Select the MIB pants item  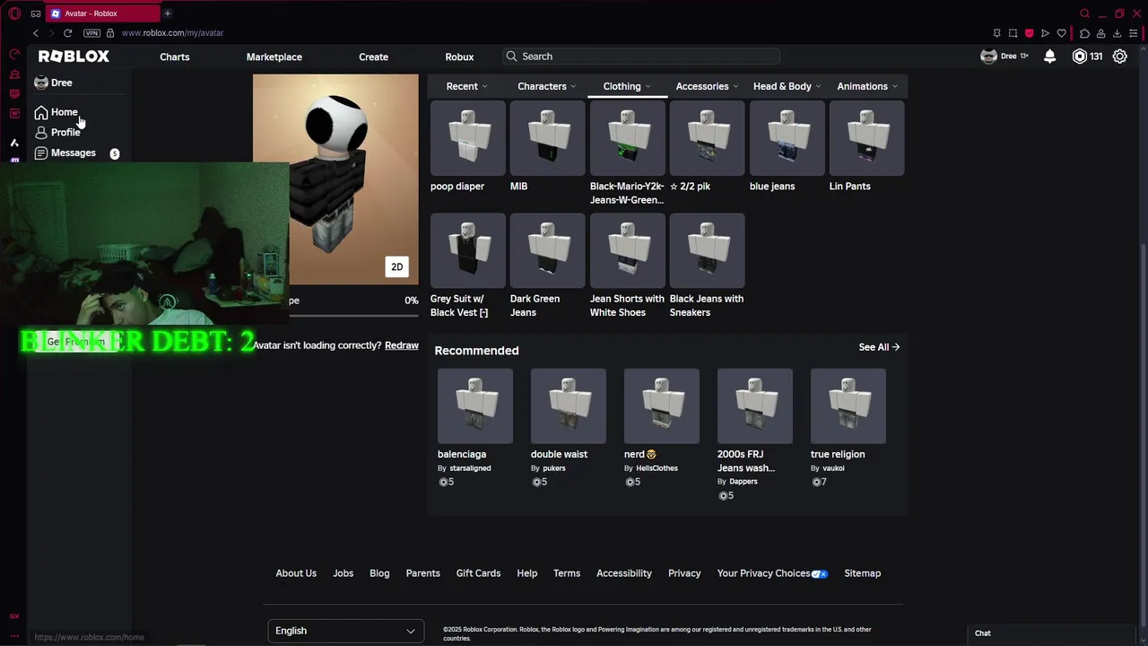click(x=548, y=139)
